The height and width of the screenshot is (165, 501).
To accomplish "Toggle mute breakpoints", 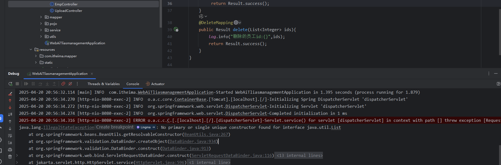I will [70, 84].
